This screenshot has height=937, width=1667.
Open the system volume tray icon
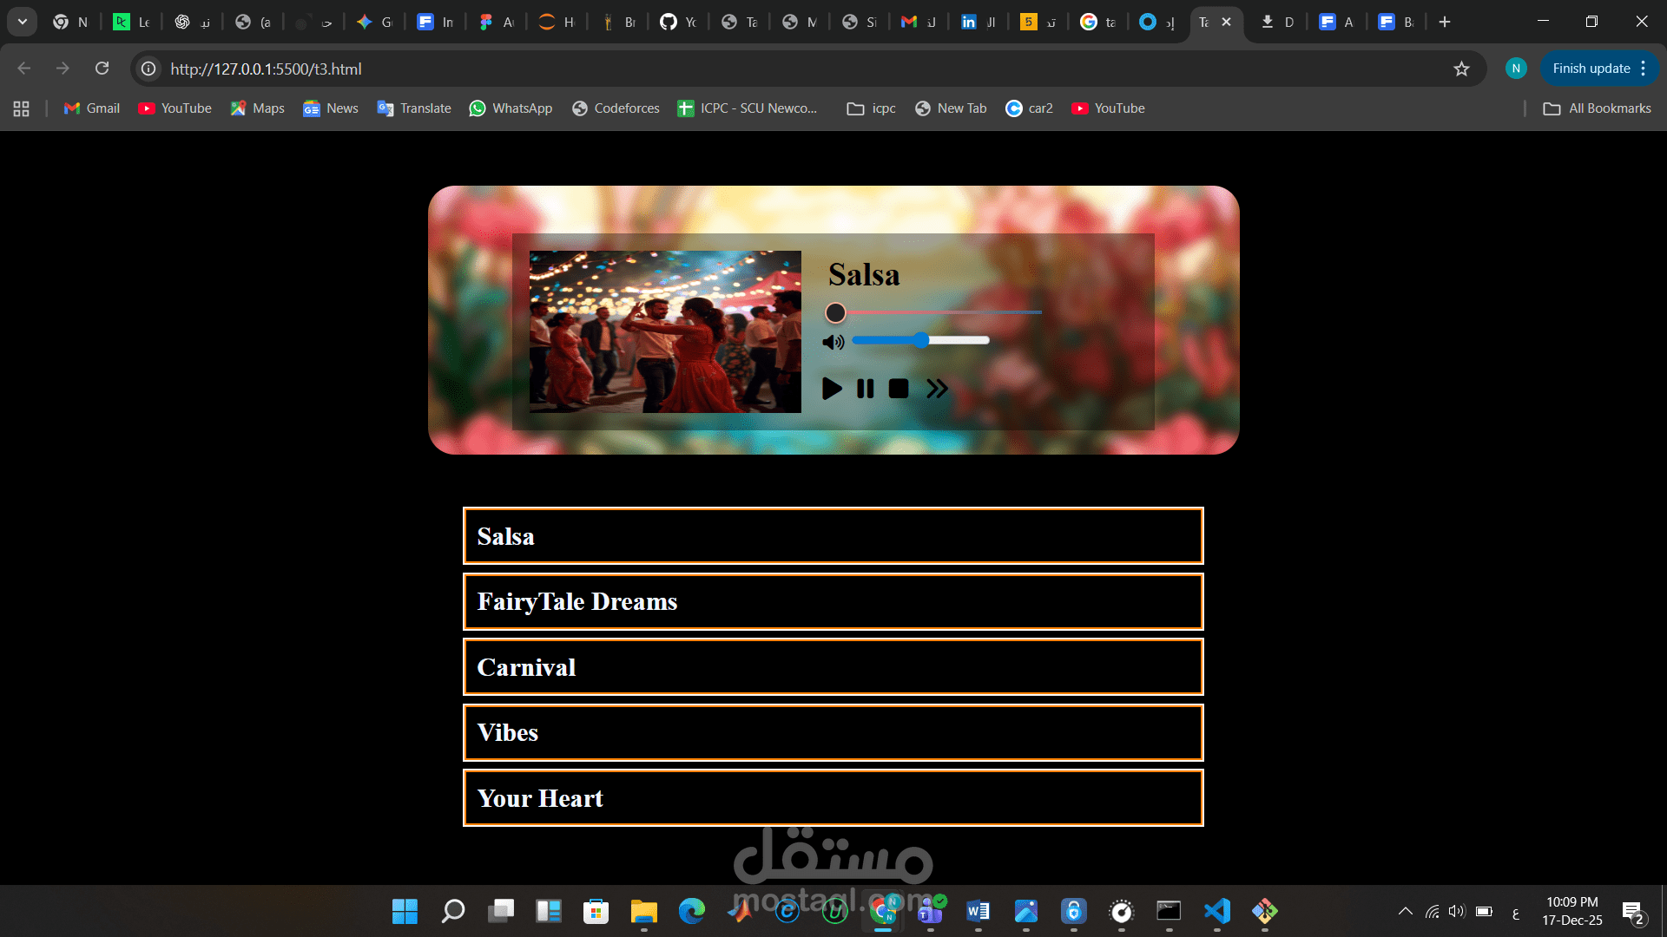[x=1456, y=911]
